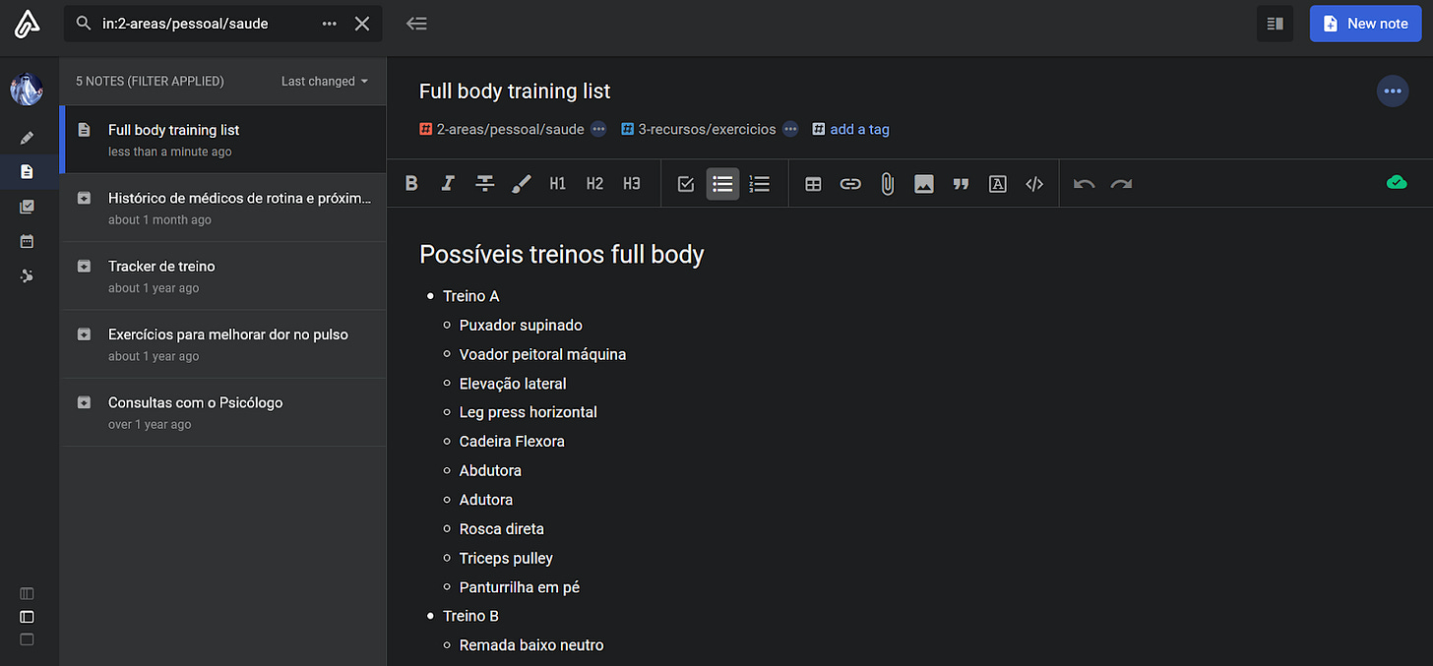Open Calendar mode icon

[x=27, y=241]
